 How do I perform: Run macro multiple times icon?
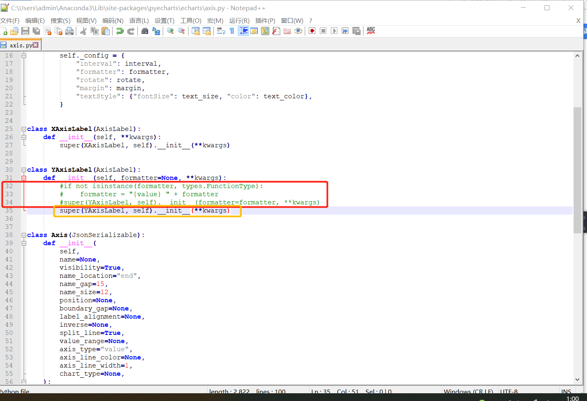(x=345, y=31)
